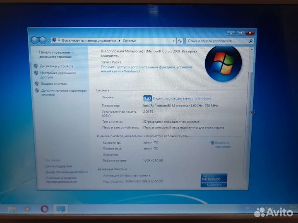
Task: Open Windows Media Player from taskbar
Action: click(27, 209)
